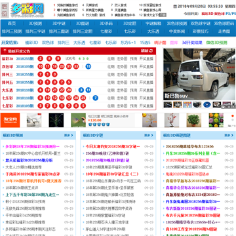Click the 3d开奖结果 link

click(x=192, y=43)
